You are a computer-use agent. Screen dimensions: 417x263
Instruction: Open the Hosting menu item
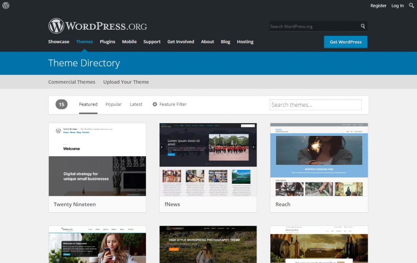[245, 41]
